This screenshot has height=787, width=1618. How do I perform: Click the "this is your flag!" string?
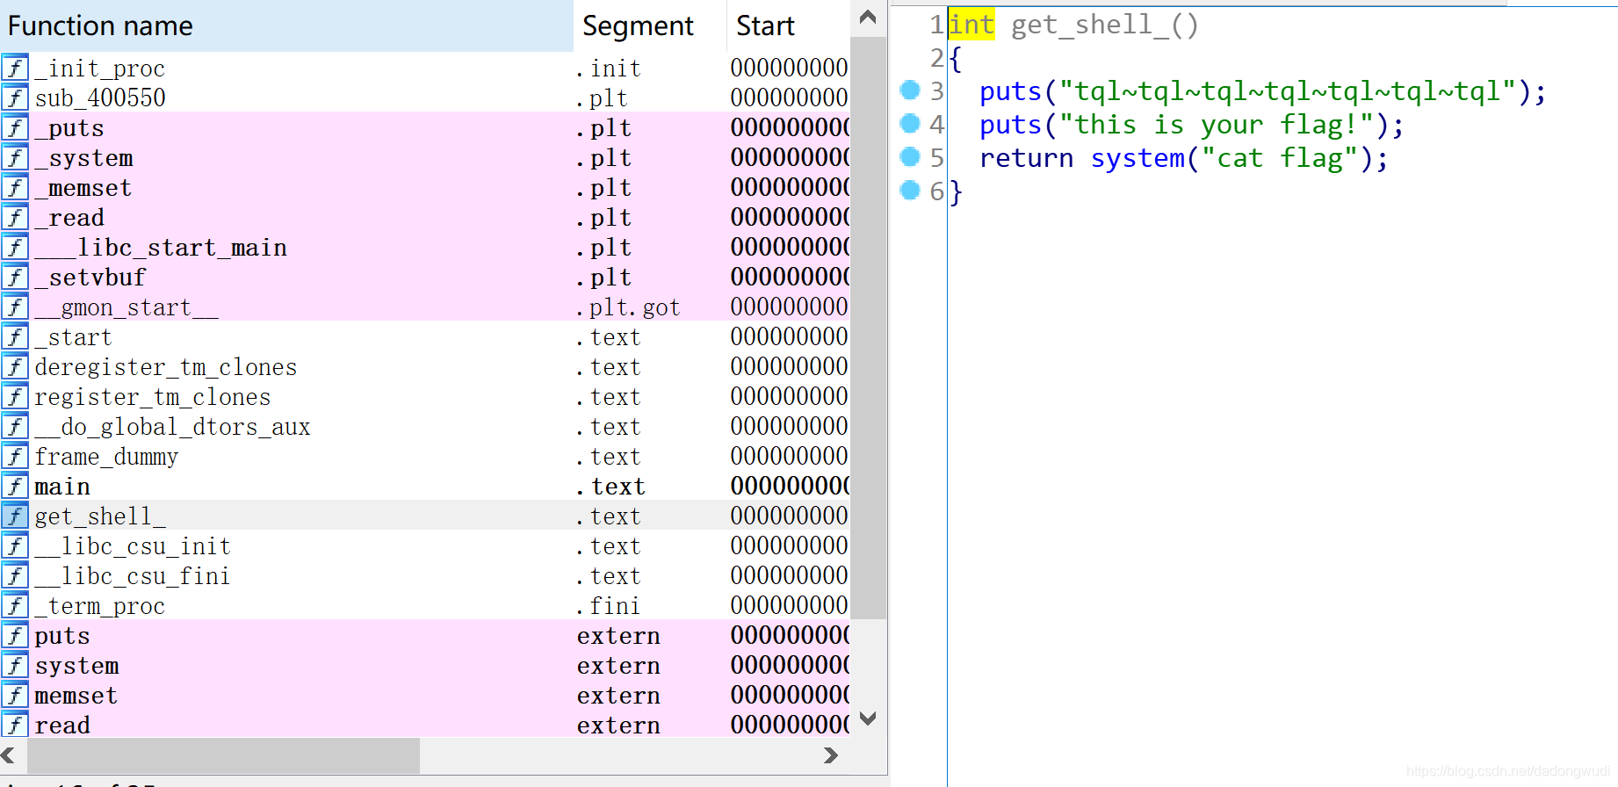pyautogui.click(x=1217, y=125)
